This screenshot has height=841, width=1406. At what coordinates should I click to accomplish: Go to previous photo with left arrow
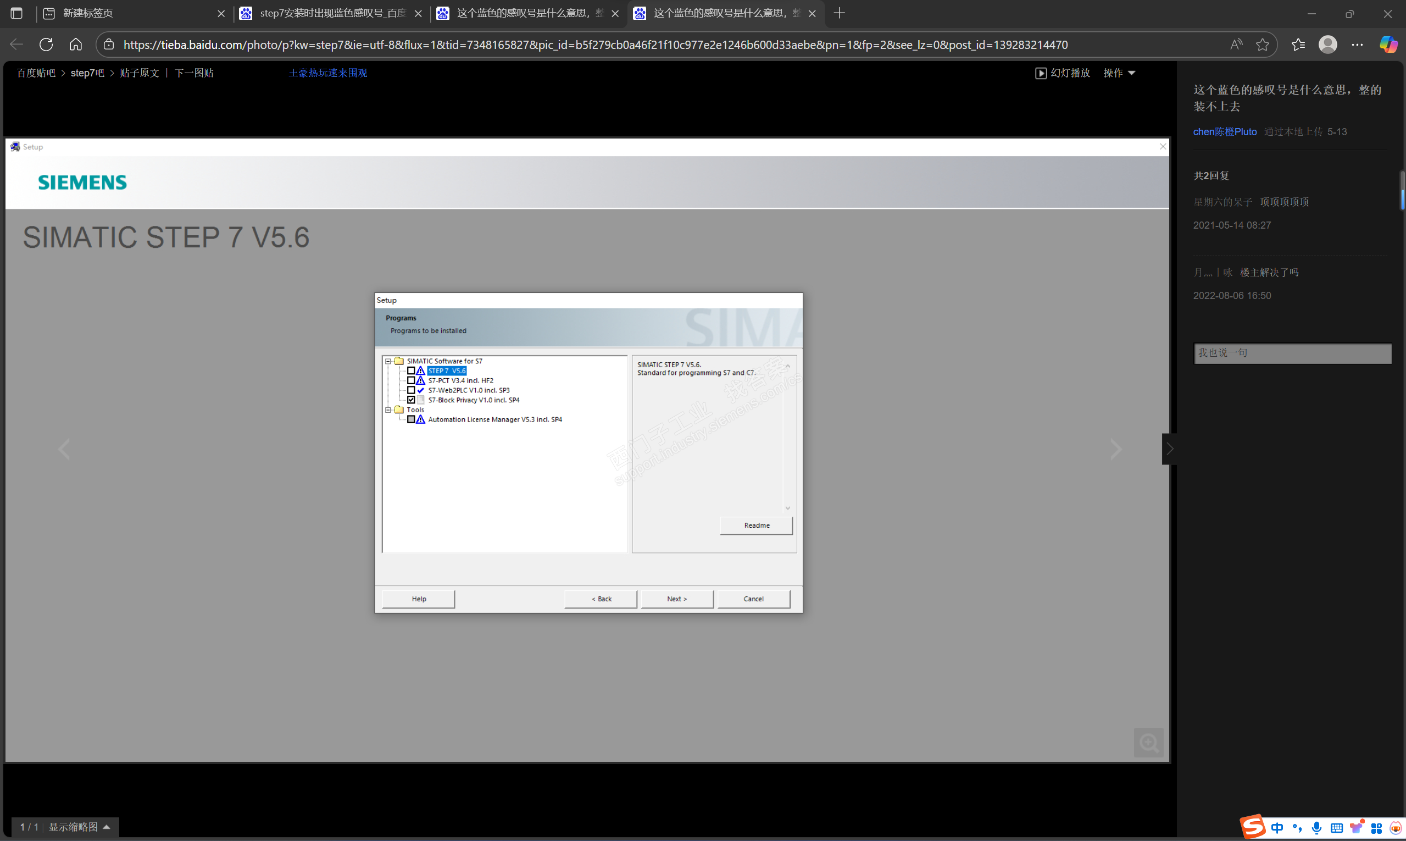point(64,450)
